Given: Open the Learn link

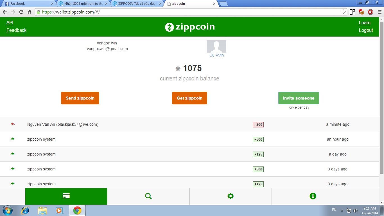Looking at the screenshot, I should 365,23.
